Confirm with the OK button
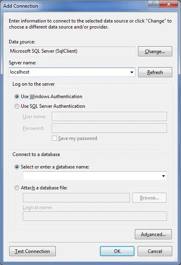The width and height of the screenshot is (181, 265). click(117, 251)
